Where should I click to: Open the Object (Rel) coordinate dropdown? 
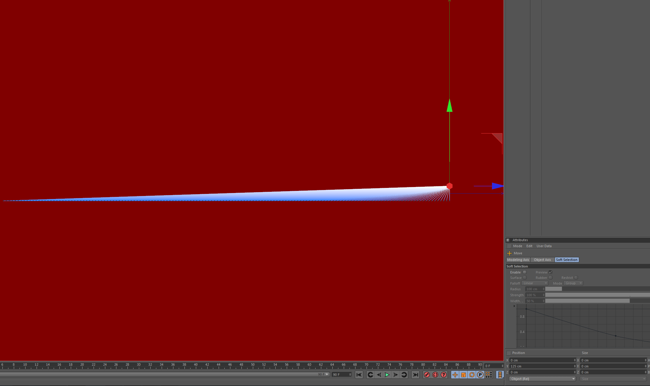tap(542, 379)
